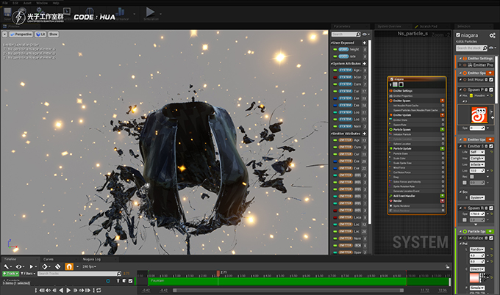Open the viewport options arrow beside Perspective
This screenshot has width=500, height=295.
(x=5, y=34)
